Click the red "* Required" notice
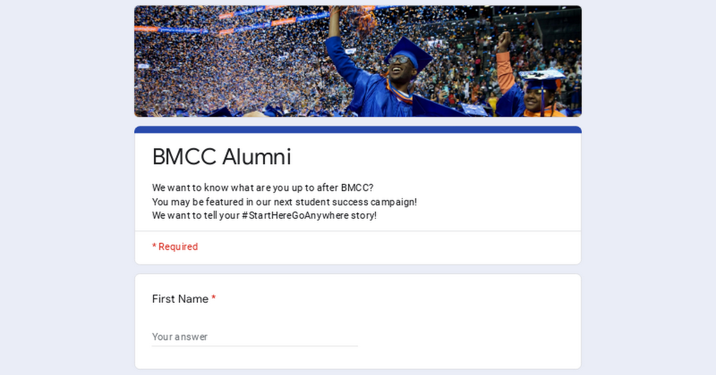Image resolution: width=716 pixels, height=375 pixels. (x=175, y=246)
